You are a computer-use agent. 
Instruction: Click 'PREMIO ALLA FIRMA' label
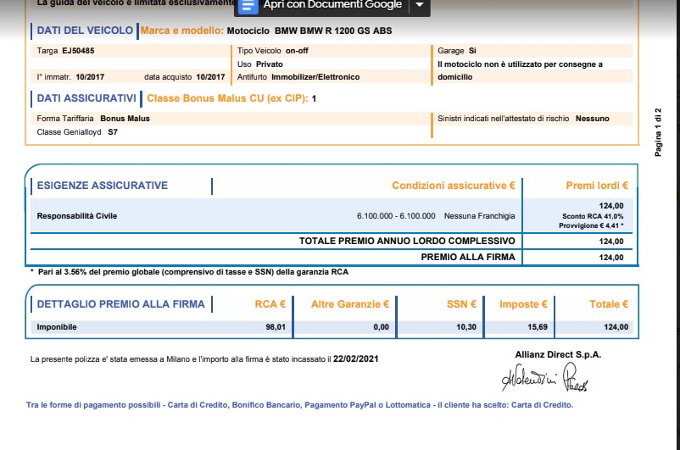coord(468,257)
